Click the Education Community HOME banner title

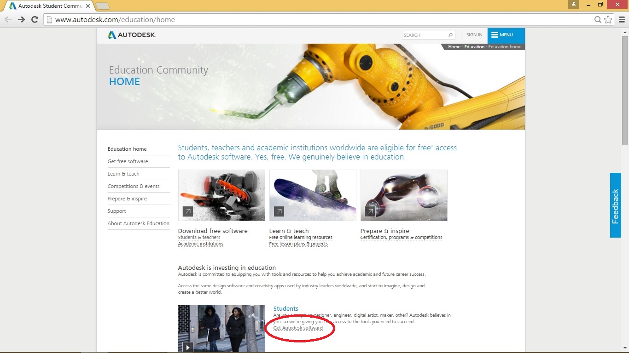158,76
